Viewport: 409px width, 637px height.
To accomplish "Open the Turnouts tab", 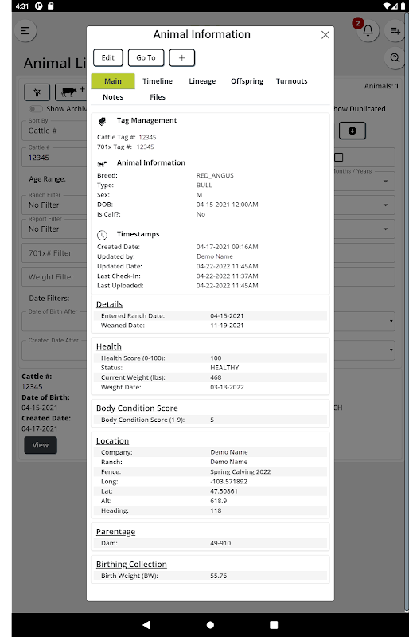I will point(291,81).
